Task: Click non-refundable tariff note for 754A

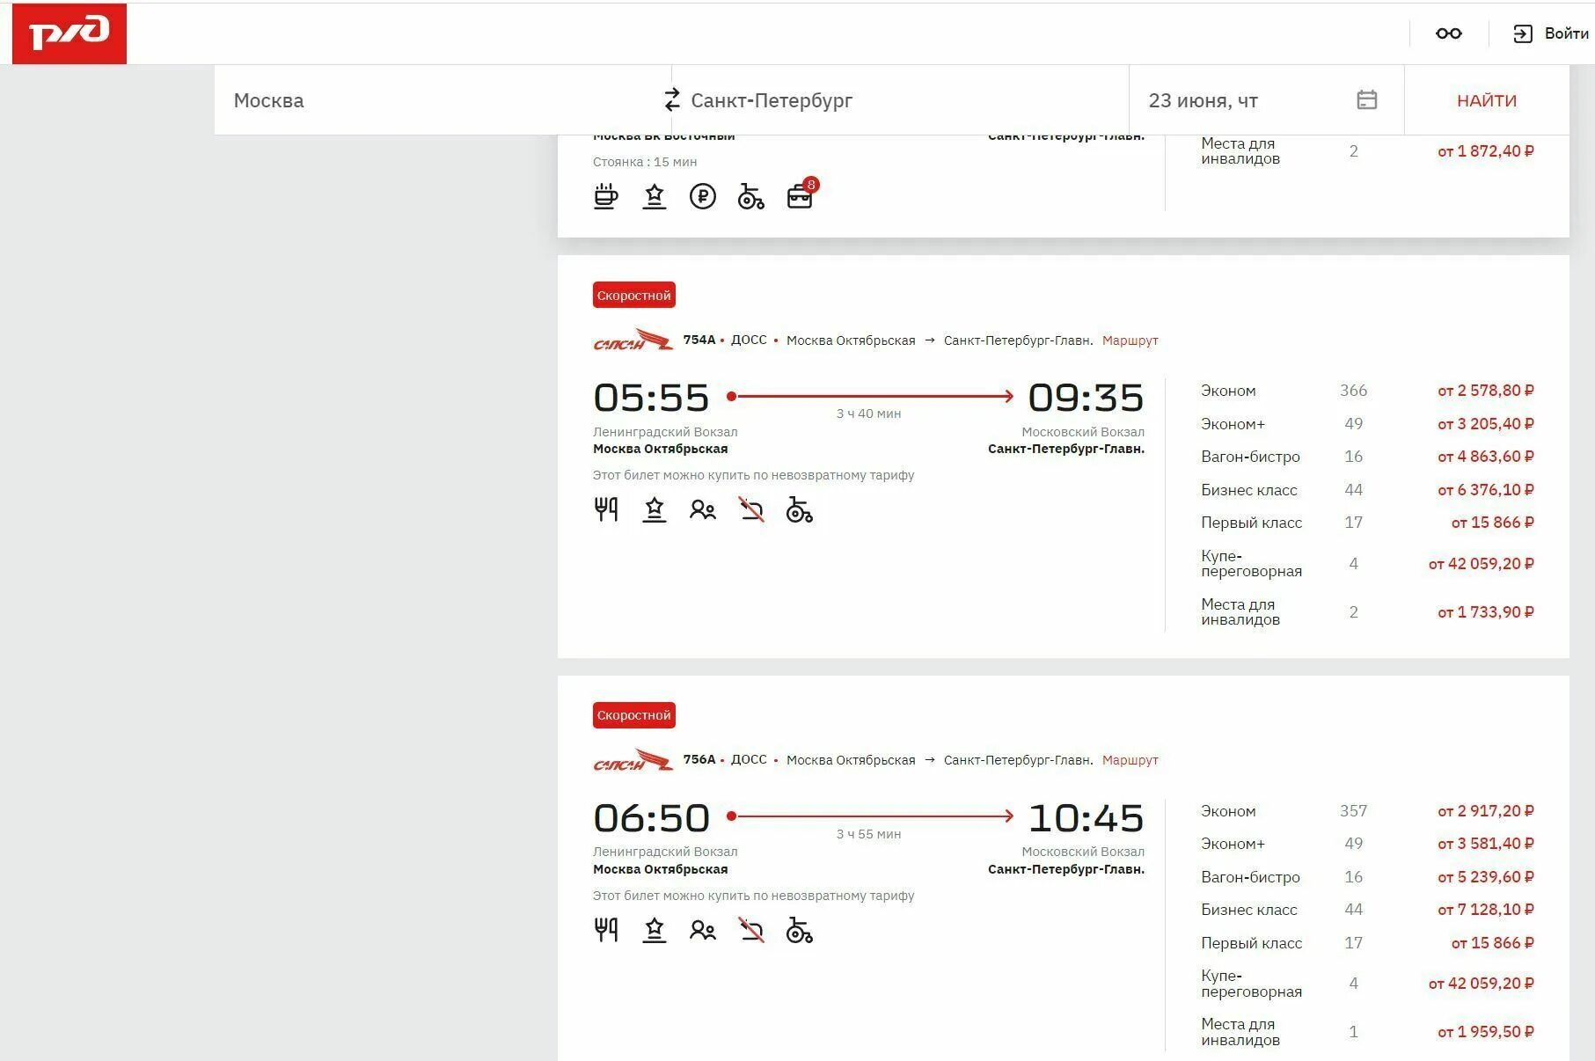Action: 754,475
